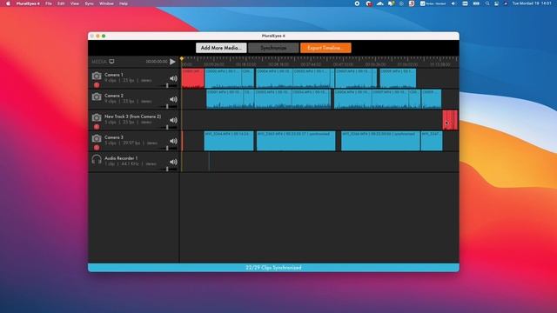Screen dimensions: 557x313
Task: Toggle the Media monitor icon
Action: [112, 62]
